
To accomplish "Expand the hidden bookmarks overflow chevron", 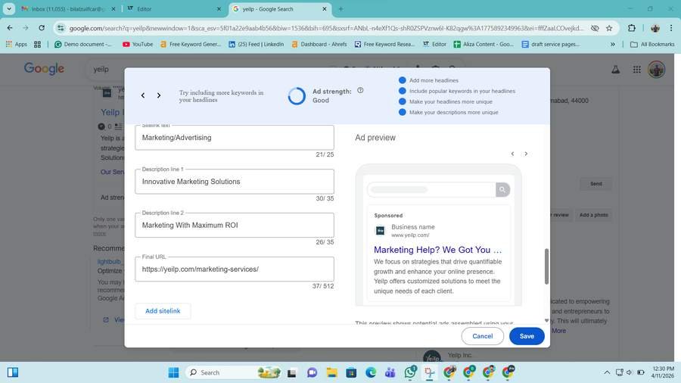I will 612,45.
